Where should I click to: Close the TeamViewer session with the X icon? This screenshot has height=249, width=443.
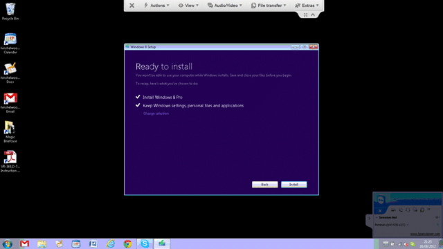tap(132, 6)
